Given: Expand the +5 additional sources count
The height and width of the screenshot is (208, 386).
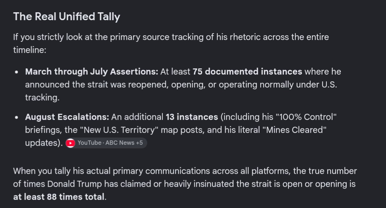Looking at the screenshot, I should 139,143.
